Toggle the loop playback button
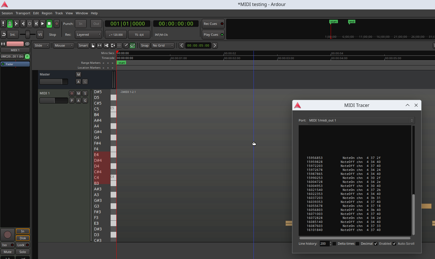 29,24
